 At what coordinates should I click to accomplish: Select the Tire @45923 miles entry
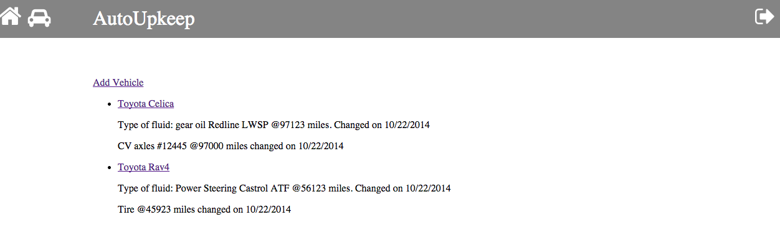point(204,210)
